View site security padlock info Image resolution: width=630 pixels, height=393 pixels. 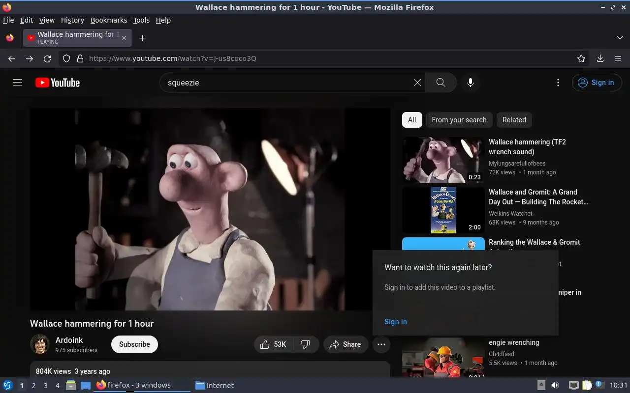(80, 58)
